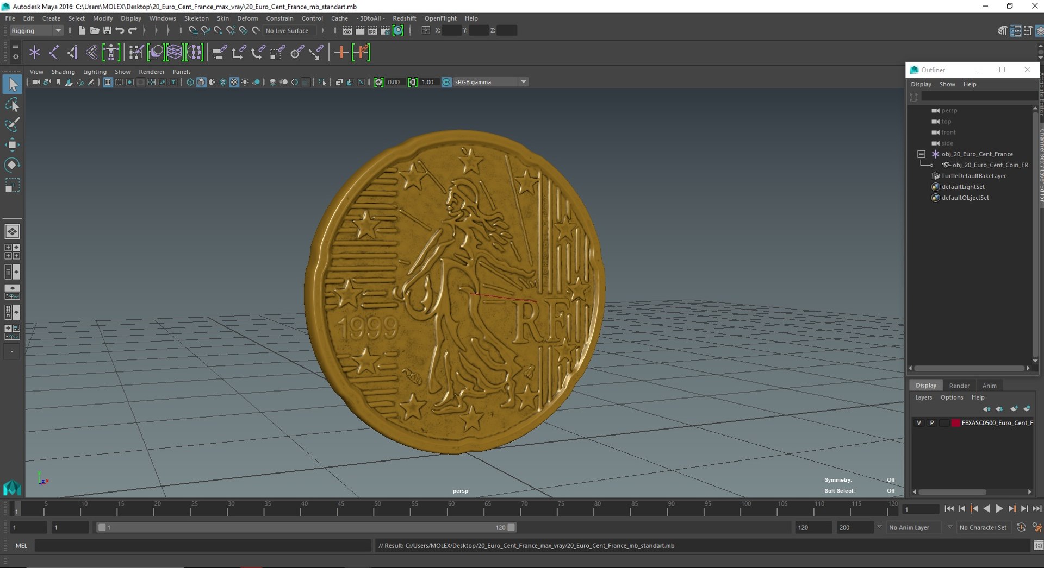The image size is (1044, 568).
Task: Open animation preferences running-figure icon
Action: point(1037,527)
